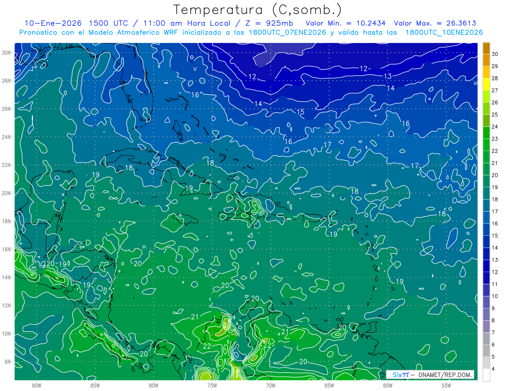Image resolution: width=506 pixels, height=391 pixels.
Task: Click the color scale label 10
Action: coord(495,297)
